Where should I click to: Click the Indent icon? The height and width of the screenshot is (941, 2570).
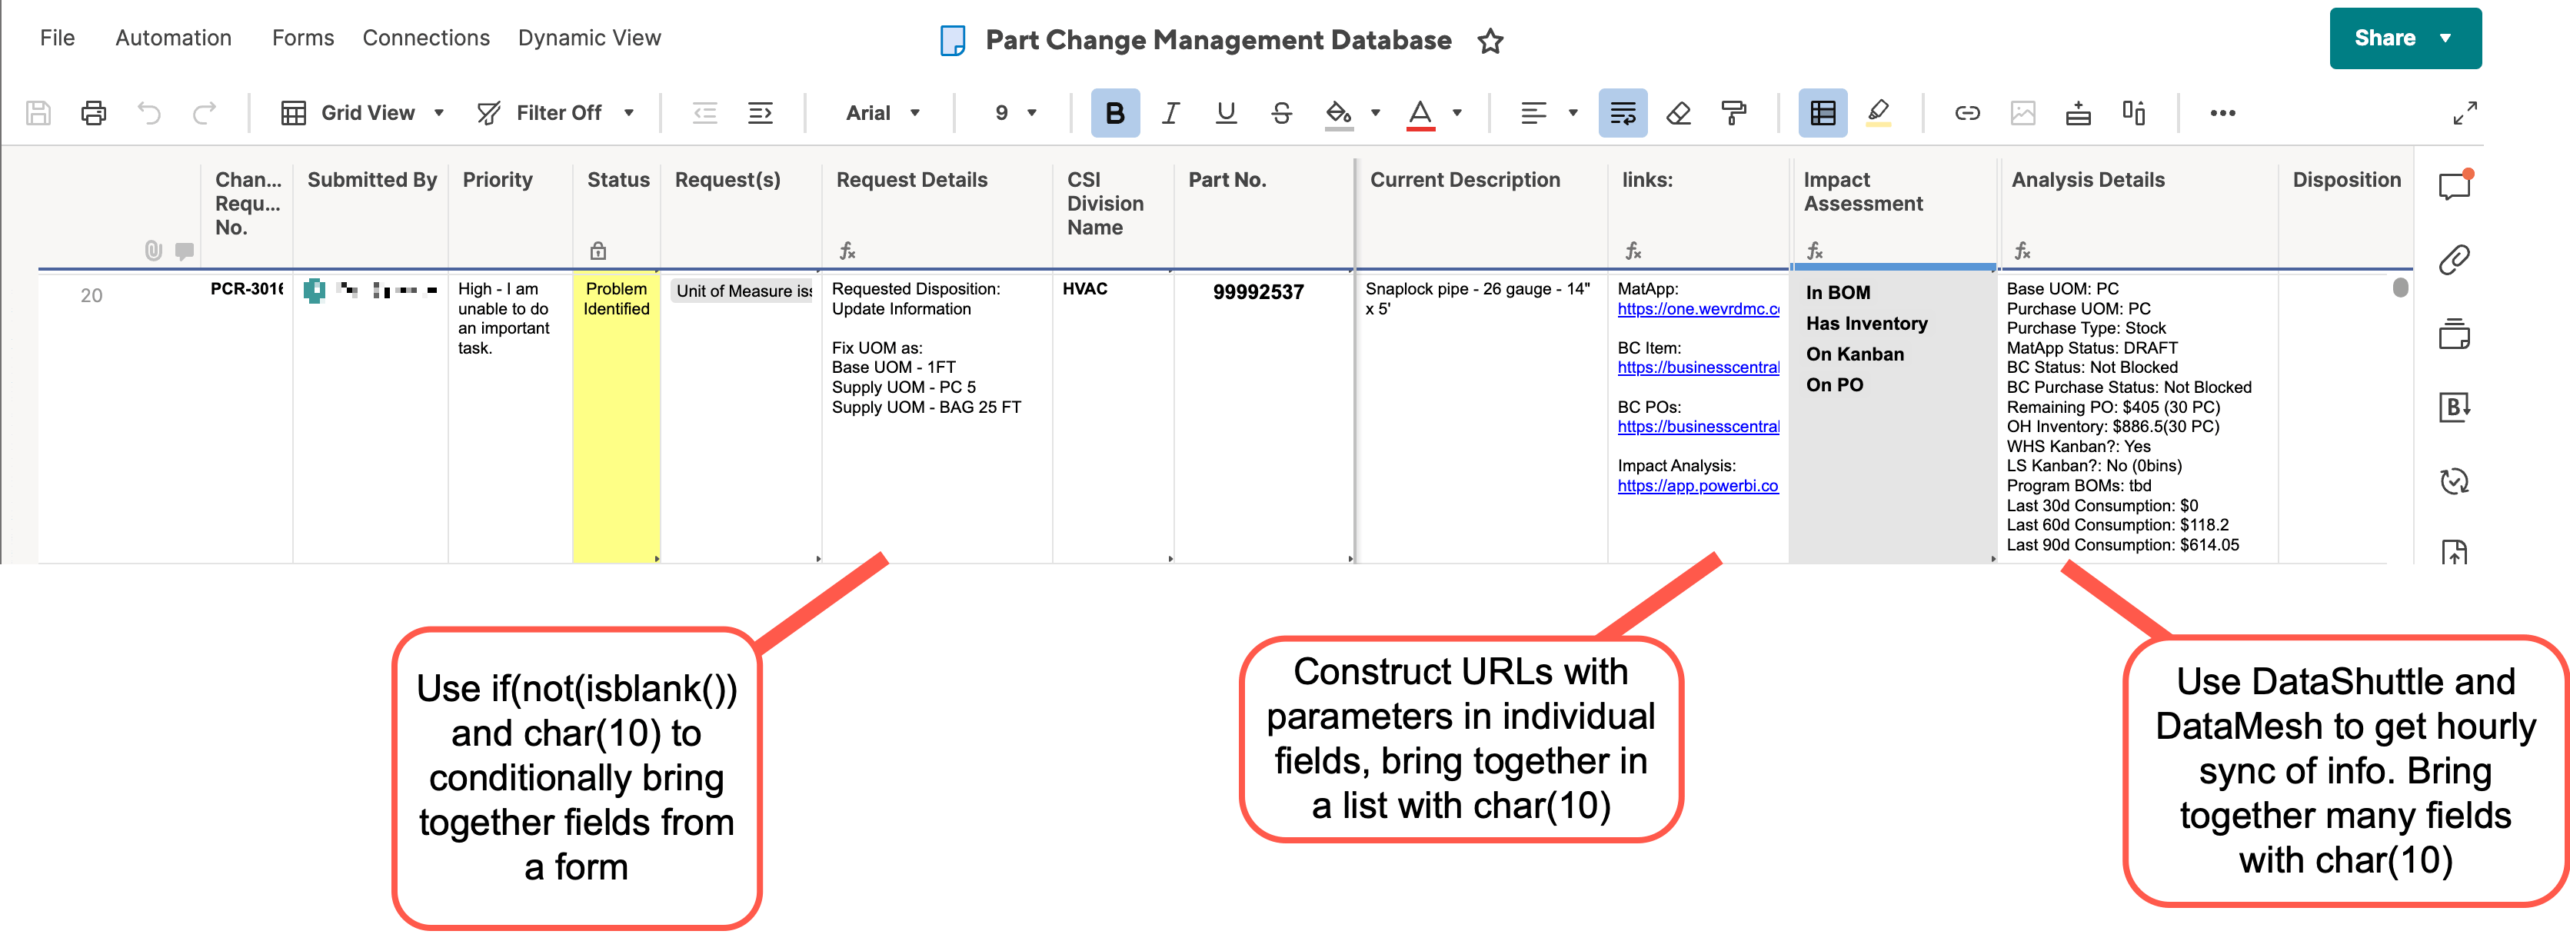tap(761, 113)
